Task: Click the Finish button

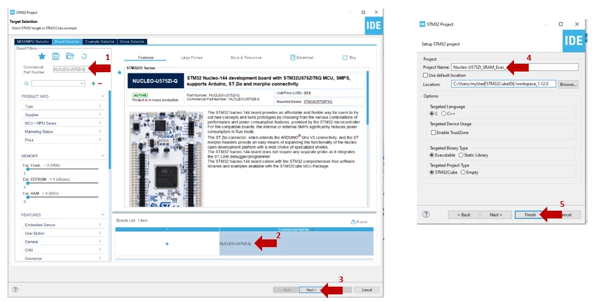Action: click(x=530, y=215)
